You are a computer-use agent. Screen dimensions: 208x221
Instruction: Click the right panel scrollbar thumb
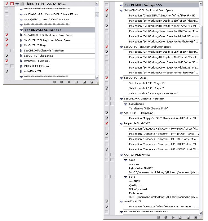coord(201,43)
